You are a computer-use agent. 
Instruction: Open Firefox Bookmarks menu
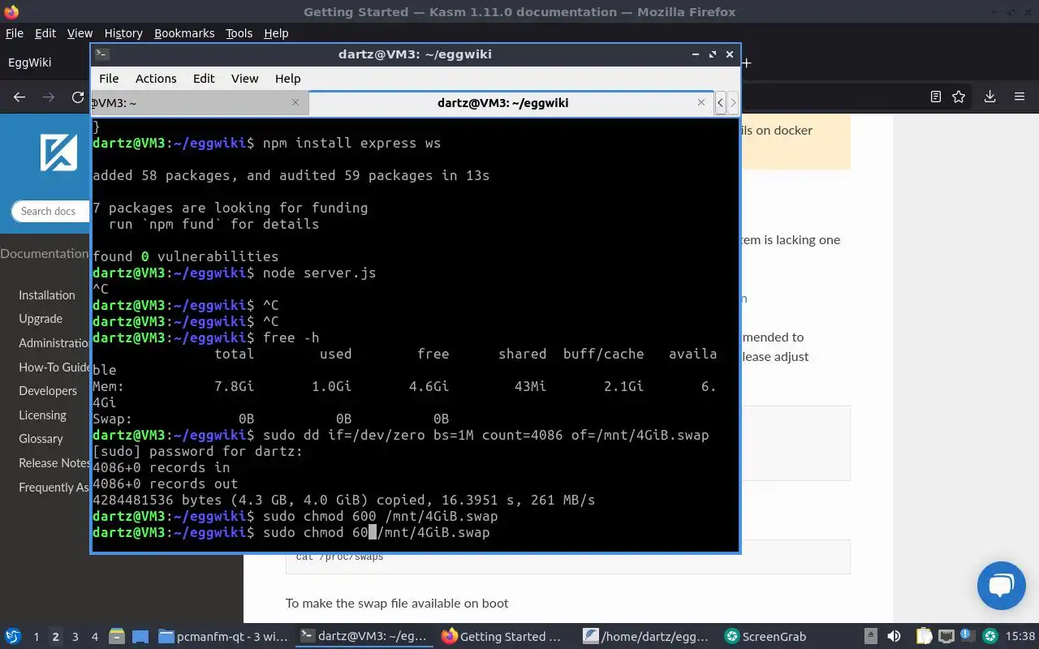coord(184,33)
